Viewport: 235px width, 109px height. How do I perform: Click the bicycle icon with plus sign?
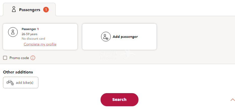[10, 83]
